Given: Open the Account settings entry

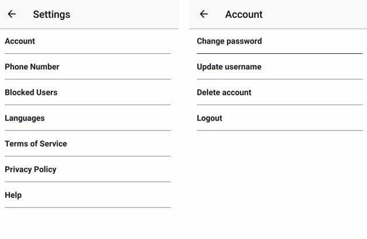Looking at the screenshot, I should coord(88,41).
